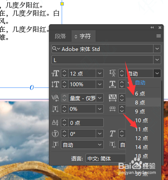
Task: Click the vertical scale icon
Action: pos(55,84)
